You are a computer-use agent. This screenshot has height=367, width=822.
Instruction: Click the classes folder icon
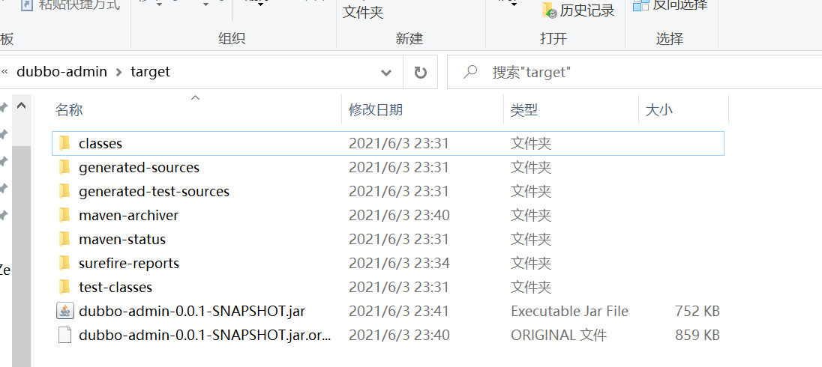point(64,143)
